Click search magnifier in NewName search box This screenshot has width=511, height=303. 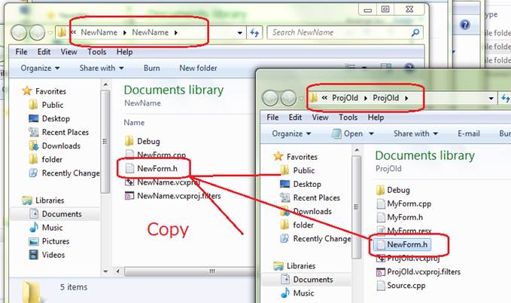(415, 33)
